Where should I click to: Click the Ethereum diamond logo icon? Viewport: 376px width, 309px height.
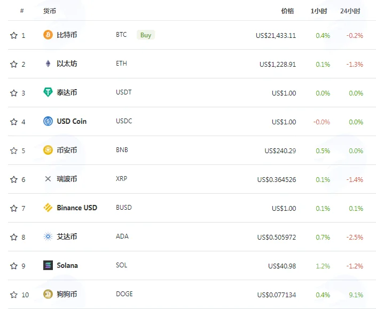point(48,64)
